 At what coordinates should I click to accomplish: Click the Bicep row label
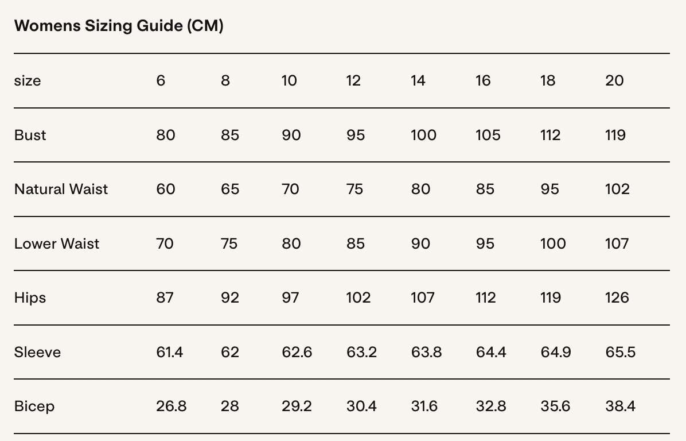(x=34, y=406)
